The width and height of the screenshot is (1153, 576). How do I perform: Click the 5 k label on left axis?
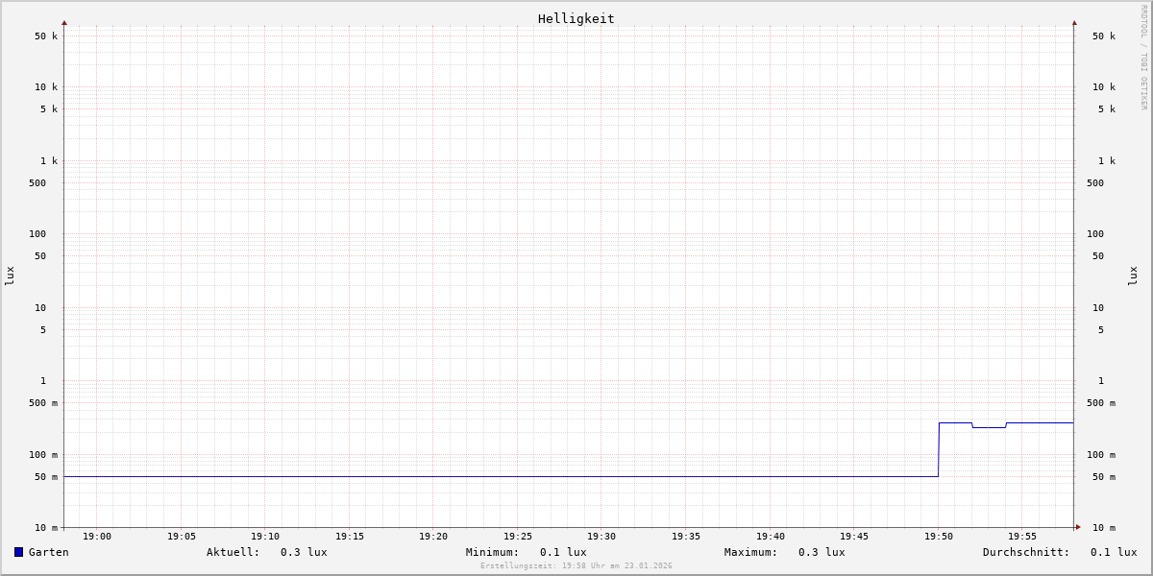click(x=49, y=109)
